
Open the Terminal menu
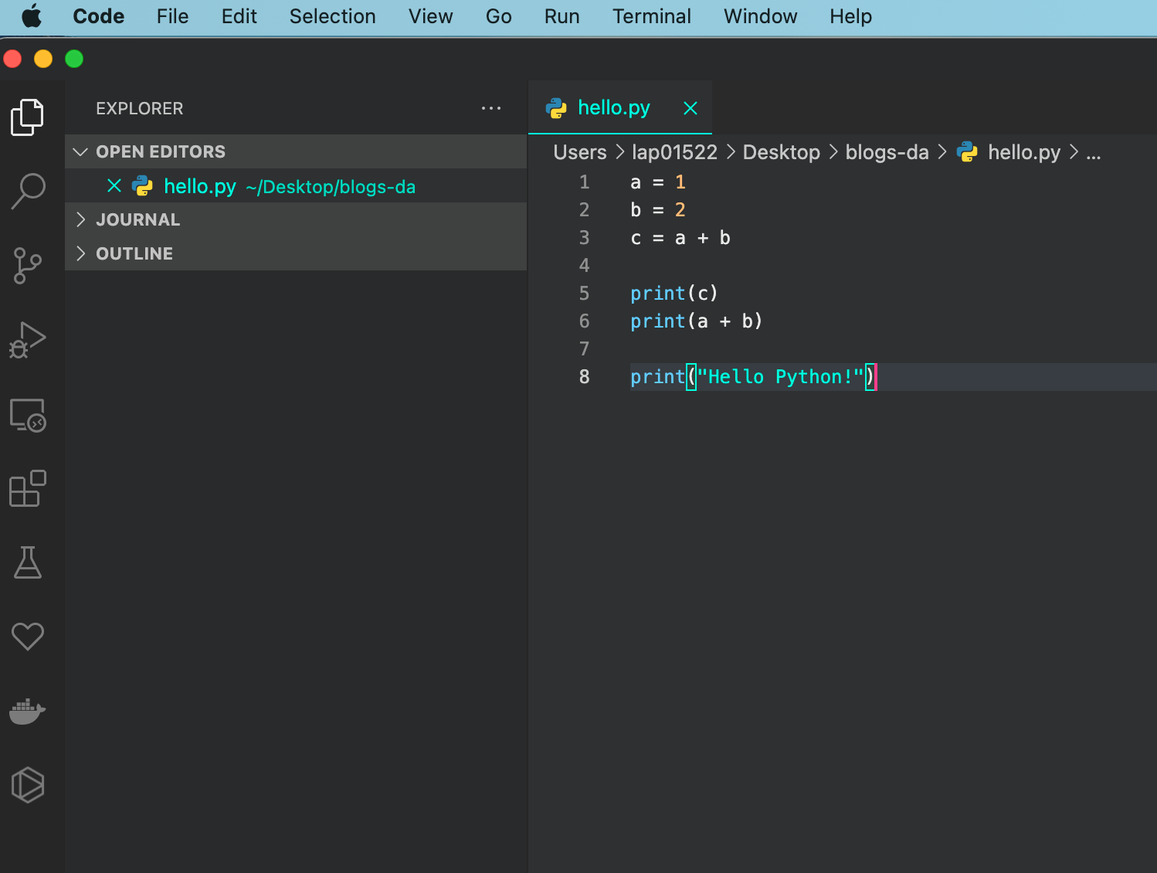coord(651,16)
